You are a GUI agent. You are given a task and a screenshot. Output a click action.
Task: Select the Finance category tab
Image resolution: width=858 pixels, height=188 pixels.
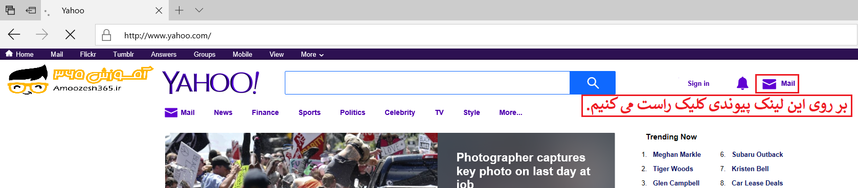pos(265,112)
